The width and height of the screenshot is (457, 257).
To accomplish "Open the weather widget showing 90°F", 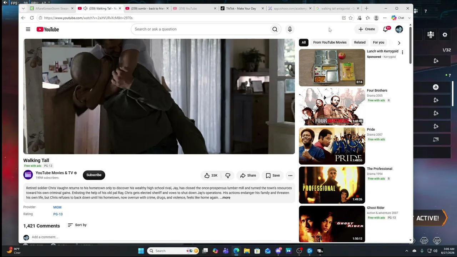I will click(x=14, y=251).
